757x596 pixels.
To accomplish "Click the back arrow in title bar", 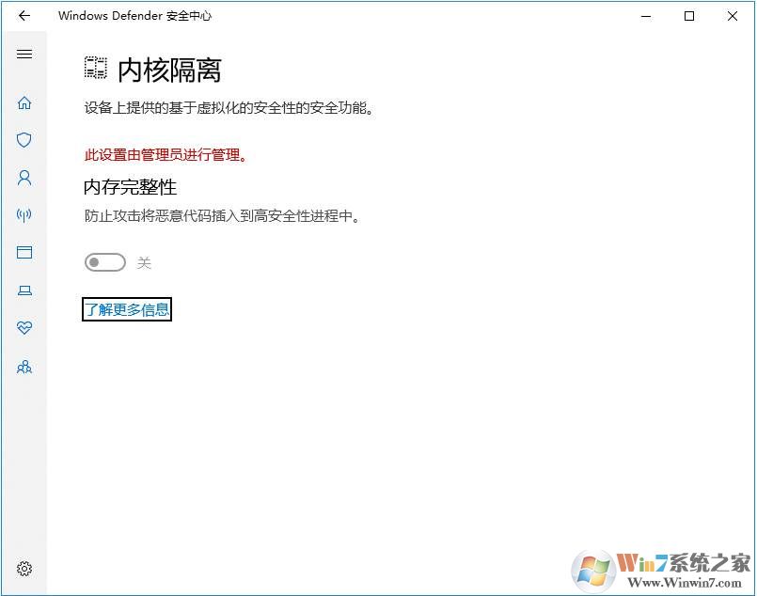I will tap(24, 16).
